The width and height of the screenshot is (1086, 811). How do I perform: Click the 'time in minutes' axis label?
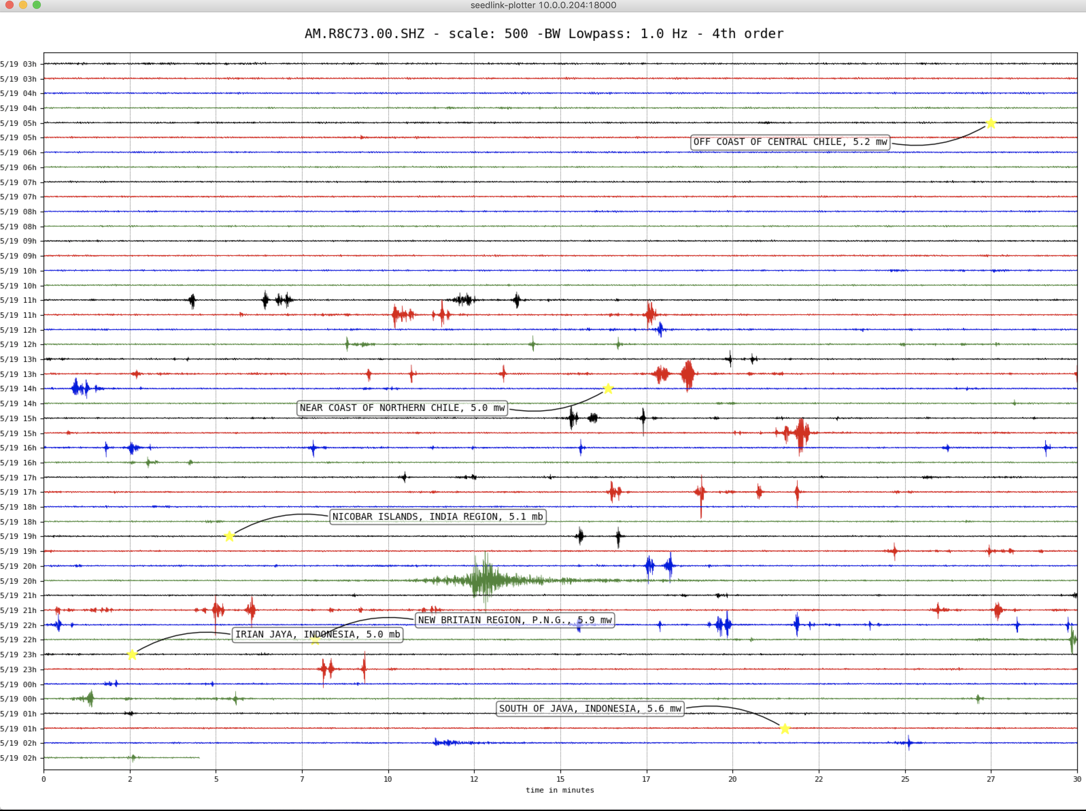[x=560, y=790]
